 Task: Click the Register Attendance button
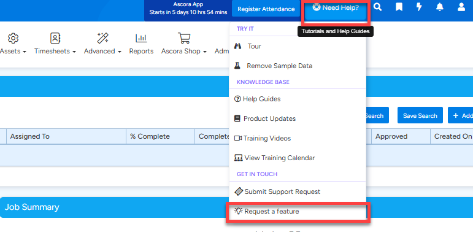[x=266, y=9]
